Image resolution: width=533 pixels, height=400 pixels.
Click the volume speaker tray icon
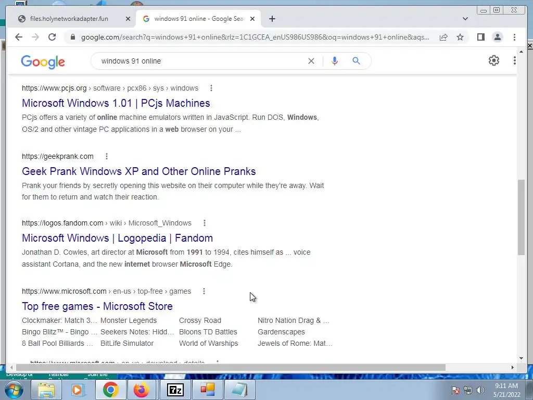pos(480,390)
